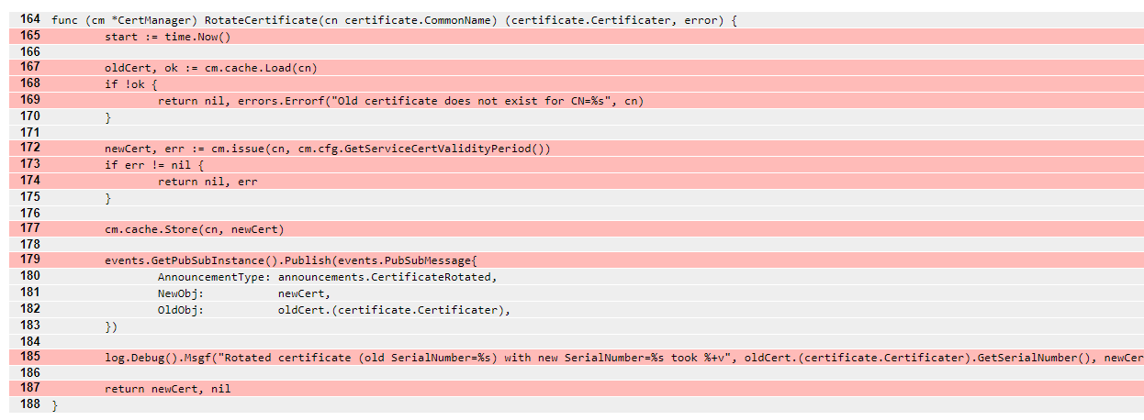Image resolution: width=1144 pixels, height=420 pixels.
Task: Click line number 172
Action: click(x=29, y=149)
